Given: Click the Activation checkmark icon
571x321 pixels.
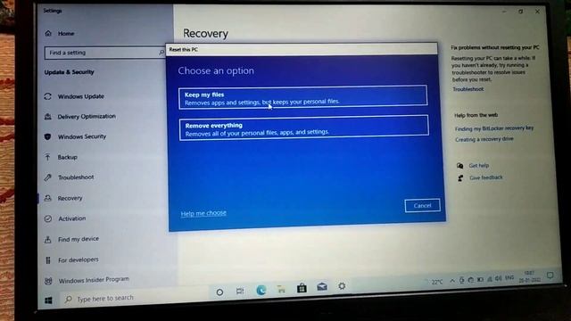Looking at the screenshot, I should [x=47, y=218].
